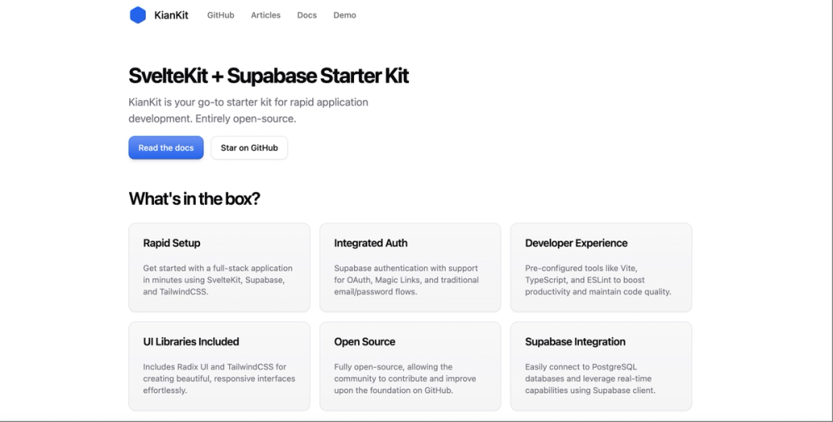
Task: Select the Rapid Setup card title
Action: [x=172, y=243]
